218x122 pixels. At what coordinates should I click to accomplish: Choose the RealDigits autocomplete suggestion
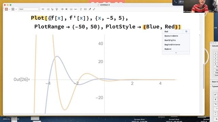click(x=176, y=40)
